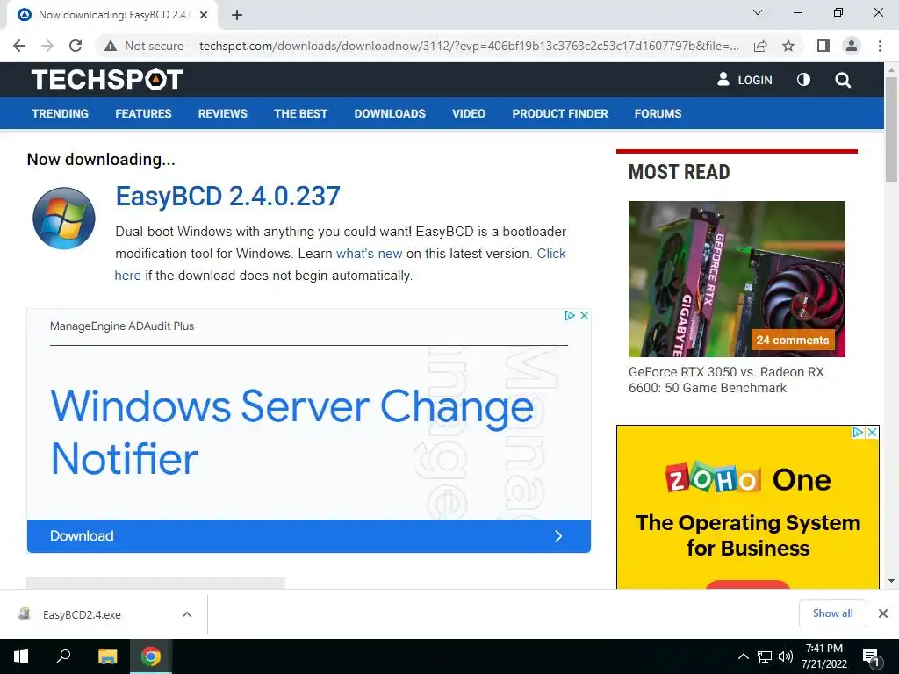Show hidden system tray icons
Screen dimensions: 899x674
coord(743,656)
